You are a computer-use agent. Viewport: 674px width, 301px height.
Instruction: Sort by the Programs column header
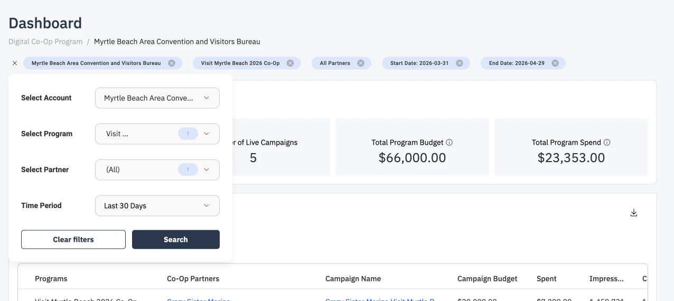[51, 279]
